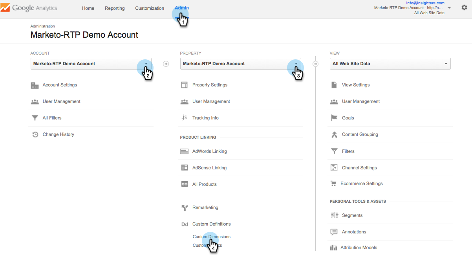Image resolution: width=472 pixels, height=257 pixels.
Task: Open All Products link
Action: 204,184
